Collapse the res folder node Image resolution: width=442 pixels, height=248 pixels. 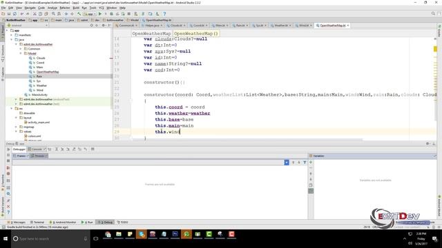click(x=12, y=109)
